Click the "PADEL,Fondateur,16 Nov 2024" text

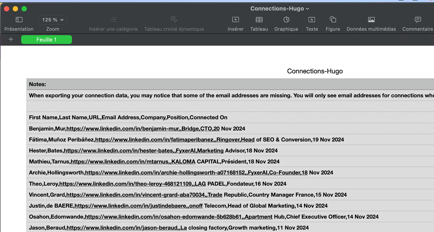(x=247, y=184)
